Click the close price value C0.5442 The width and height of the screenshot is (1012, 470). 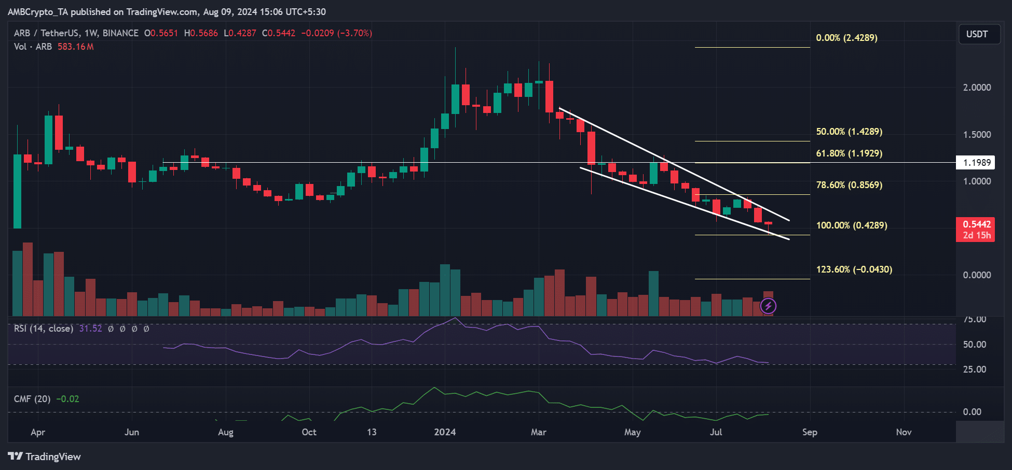[x=279, y=33]
